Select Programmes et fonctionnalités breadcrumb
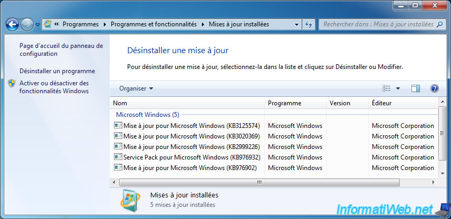This screenshot has width=451, height=219. pos(153,24)
